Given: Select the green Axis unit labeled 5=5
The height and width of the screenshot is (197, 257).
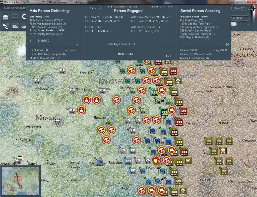Looking at the screenshot, I should pos(128,81).
